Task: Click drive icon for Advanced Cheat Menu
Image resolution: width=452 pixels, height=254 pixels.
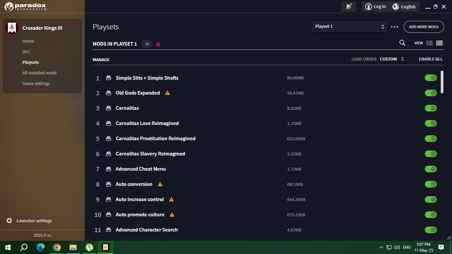Action: pos(108,169)
